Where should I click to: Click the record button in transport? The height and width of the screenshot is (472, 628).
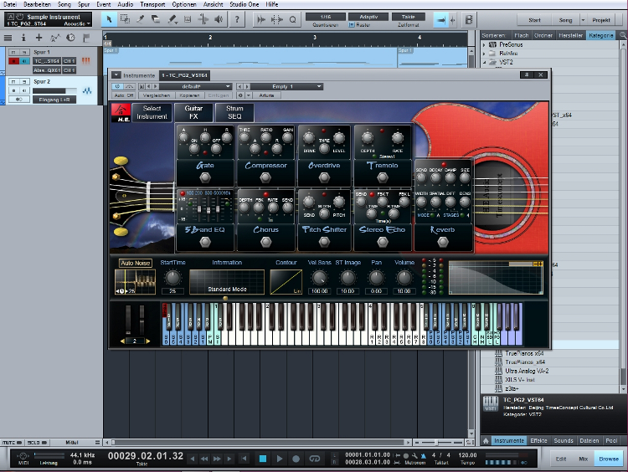[x=296, y=459]
